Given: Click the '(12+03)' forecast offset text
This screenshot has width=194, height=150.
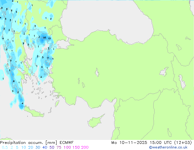Looking at the screenshot, I should [x=183, y=143].
